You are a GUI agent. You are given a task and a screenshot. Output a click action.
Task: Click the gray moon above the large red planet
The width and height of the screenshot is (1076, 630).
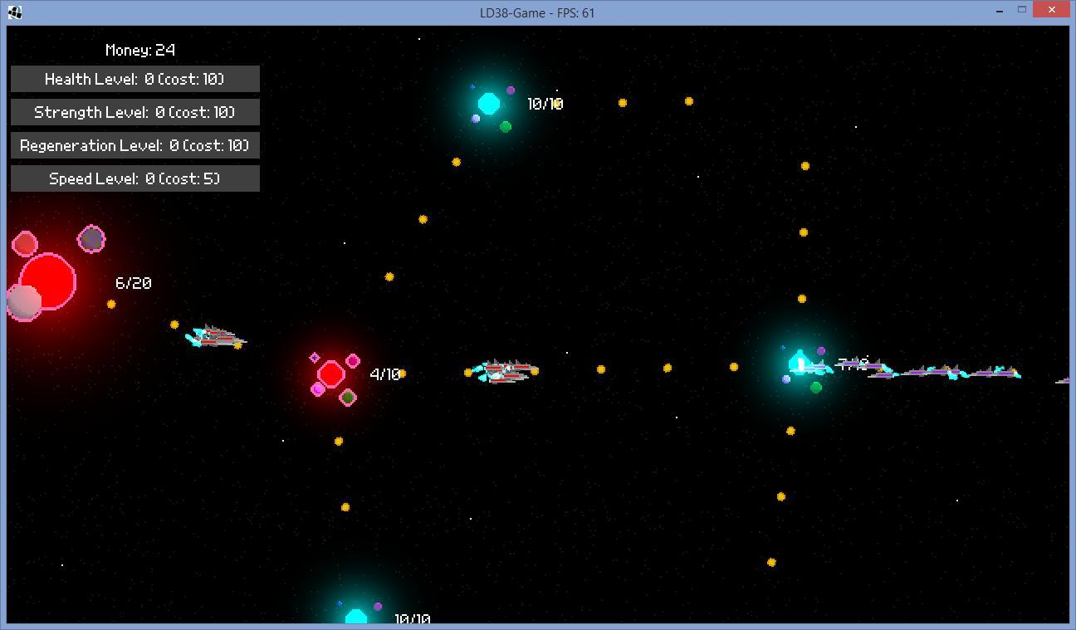[x=91, y=239]
